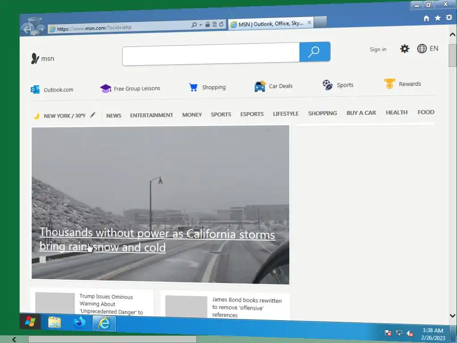This screenshot has height=343, width=457.
Task: Open the Trump Issues Ominous Warning story
Action: pyautogui.click(x=111, y=304)
